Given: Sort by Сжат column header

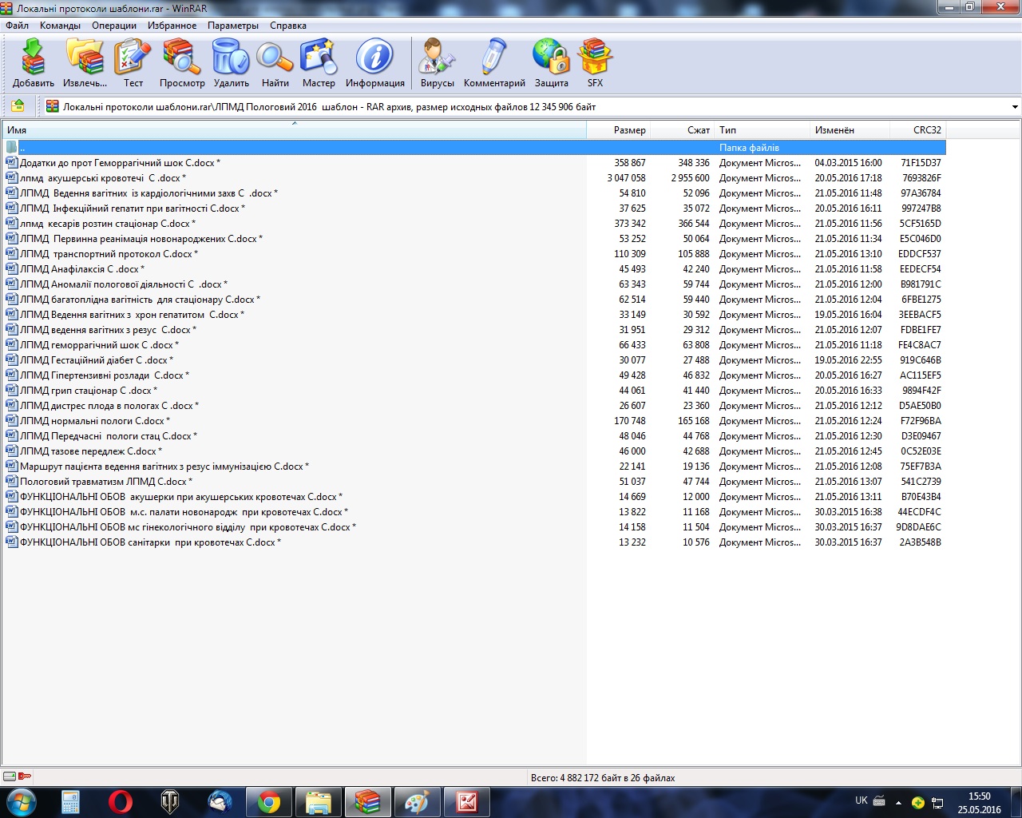Looking at the screenshot, I should pos(683,129).
